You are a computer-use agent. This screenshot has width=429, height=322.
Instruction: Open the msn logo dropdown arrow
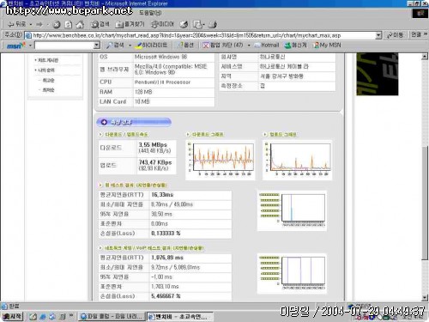[30, 46]
